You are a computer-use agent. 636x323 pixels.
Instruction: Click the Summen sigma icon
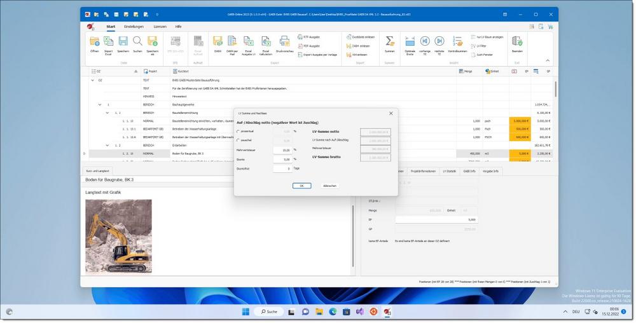pos(389,42)
